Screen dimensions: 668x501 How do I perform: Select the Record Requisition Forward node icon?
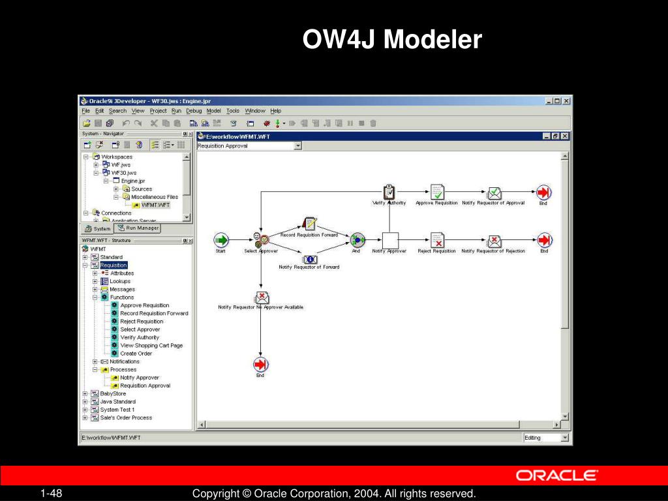[x=309, y=224]
